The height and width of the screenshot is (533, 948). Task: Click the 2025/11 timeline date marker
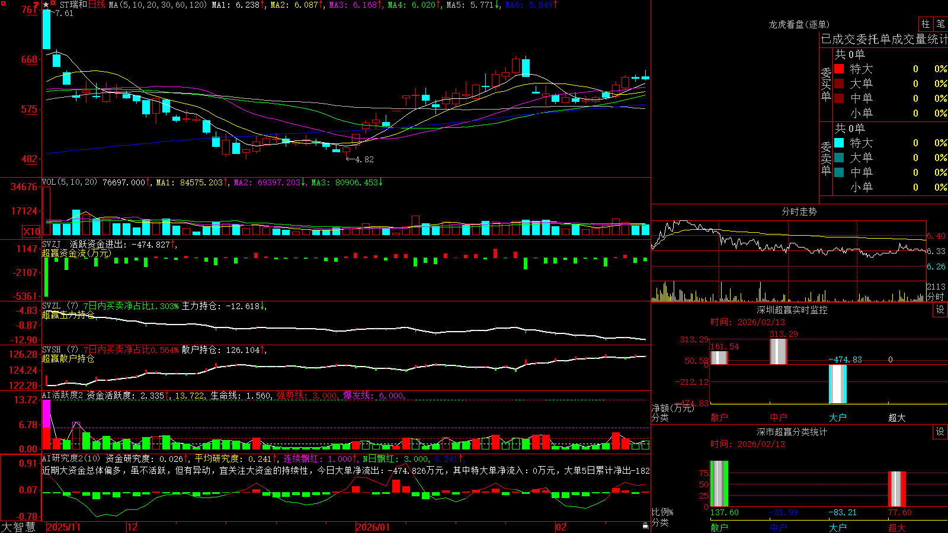pyautogui.click(x=63, y=527)
